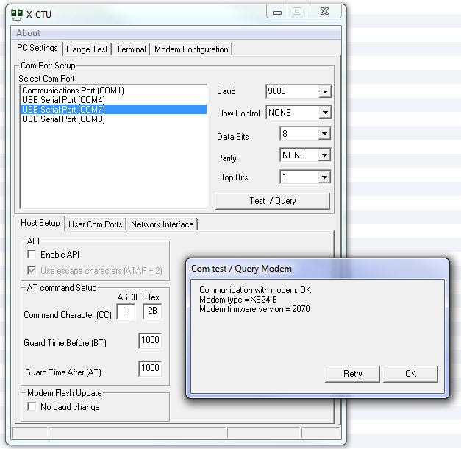Image resolution: width=461 pixels, height=449 pixels.
Task: Select the User Com Ports tab
Action: [x=96, y=224]
